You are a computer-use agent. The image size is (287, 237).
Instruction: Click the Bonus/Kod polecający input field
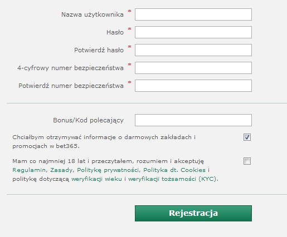[193, 120]
